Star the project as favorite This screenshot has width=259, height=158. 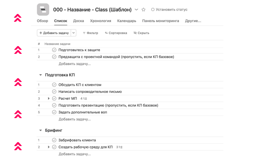coord(144,10)
